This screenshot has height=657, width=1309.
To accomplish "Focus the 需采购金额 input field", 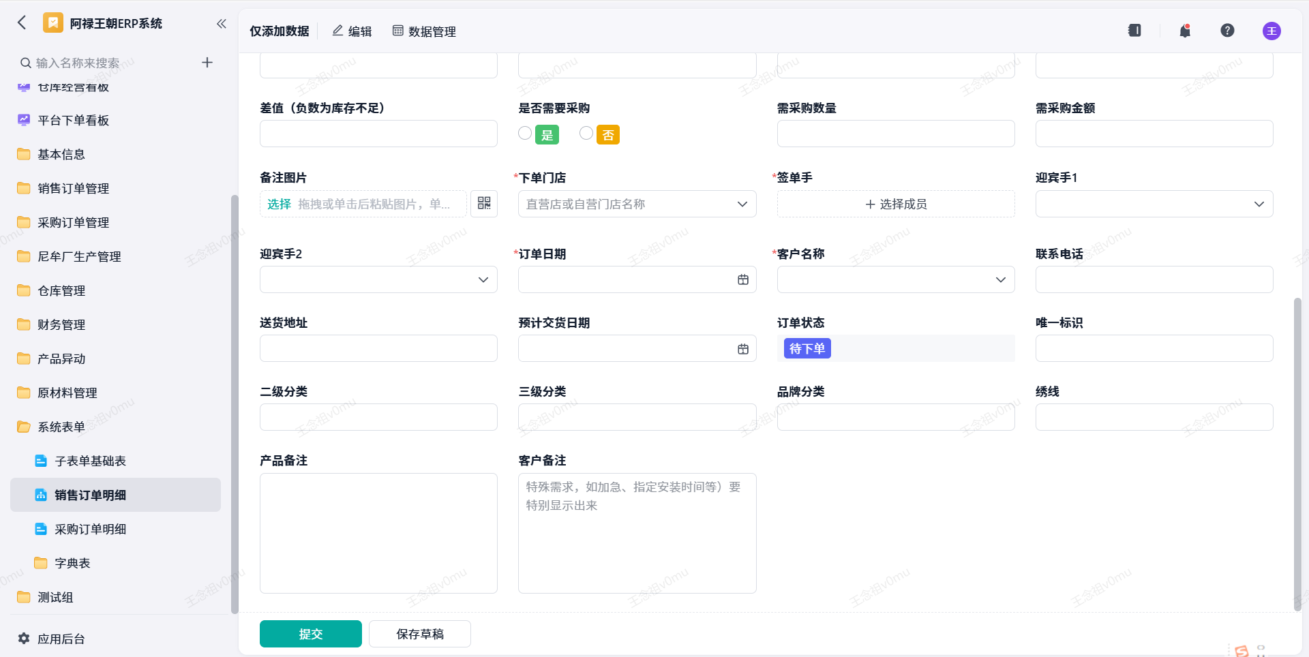I will pos(1154,134).
